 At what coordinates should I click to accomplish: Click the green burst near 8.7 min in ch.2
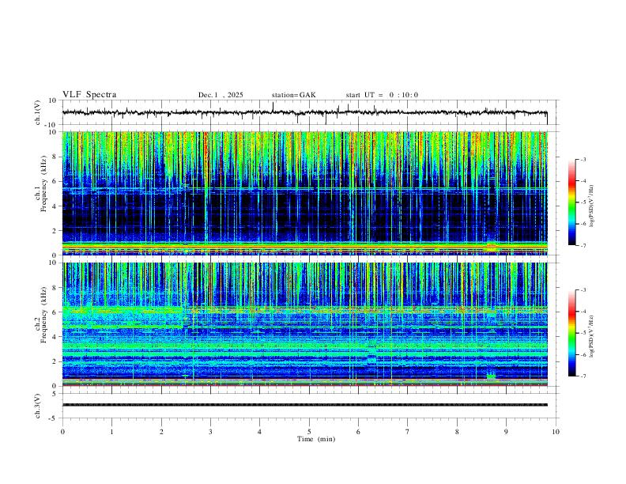click(491, 376)
